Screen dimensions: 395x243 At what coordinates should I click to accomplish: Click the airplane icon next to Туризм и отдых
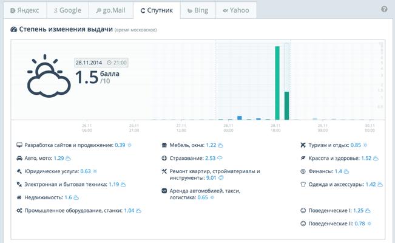303,145
